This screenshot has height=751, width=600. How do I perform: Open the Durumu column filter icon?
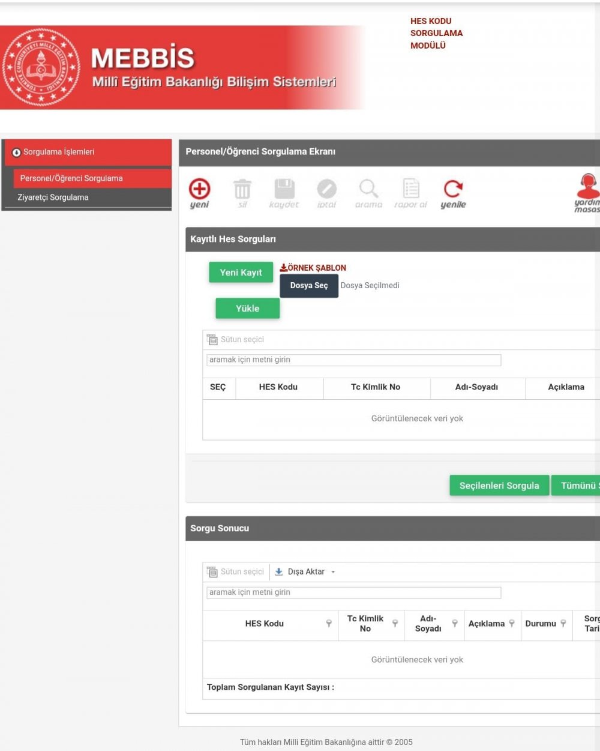pyautogui.click(x=563, y=624)
